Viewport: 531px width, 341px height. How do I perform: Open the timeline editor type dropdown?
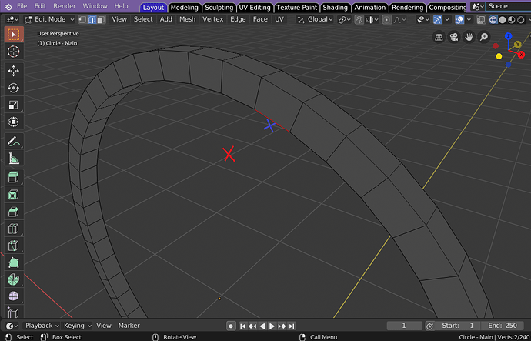pos(12,326)
